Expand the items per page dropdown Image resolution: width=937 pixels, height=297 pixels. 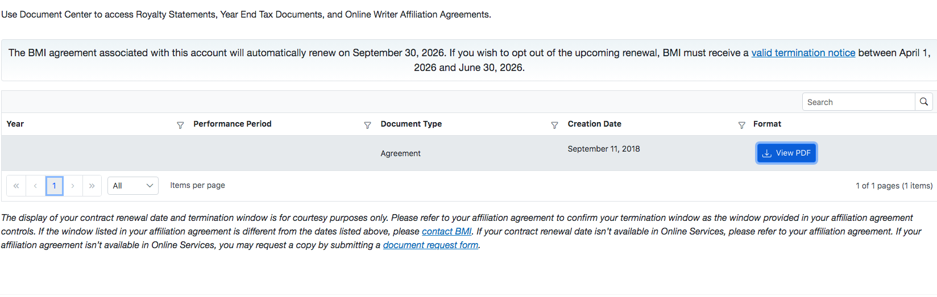[x=133, y=186]
